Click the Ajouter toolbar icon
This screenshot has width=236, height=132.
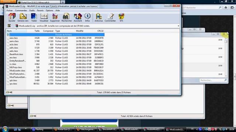(12, 18)
